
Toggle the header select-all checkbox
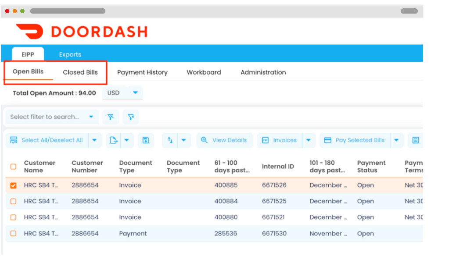(x=13, y=167)
